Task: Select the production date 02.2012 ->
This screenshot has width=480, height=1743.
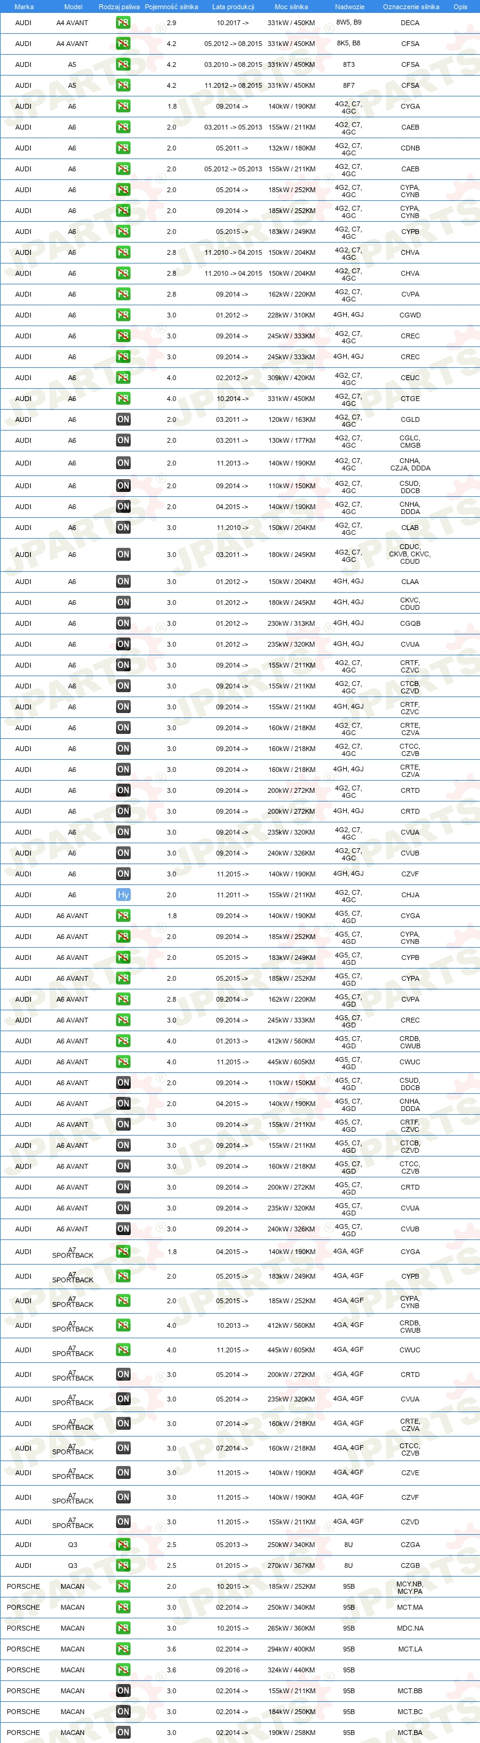Action: tap(232, 378)
